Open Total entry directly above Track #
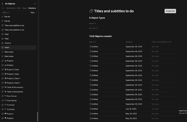187x122 pixels. pos(18,39)
